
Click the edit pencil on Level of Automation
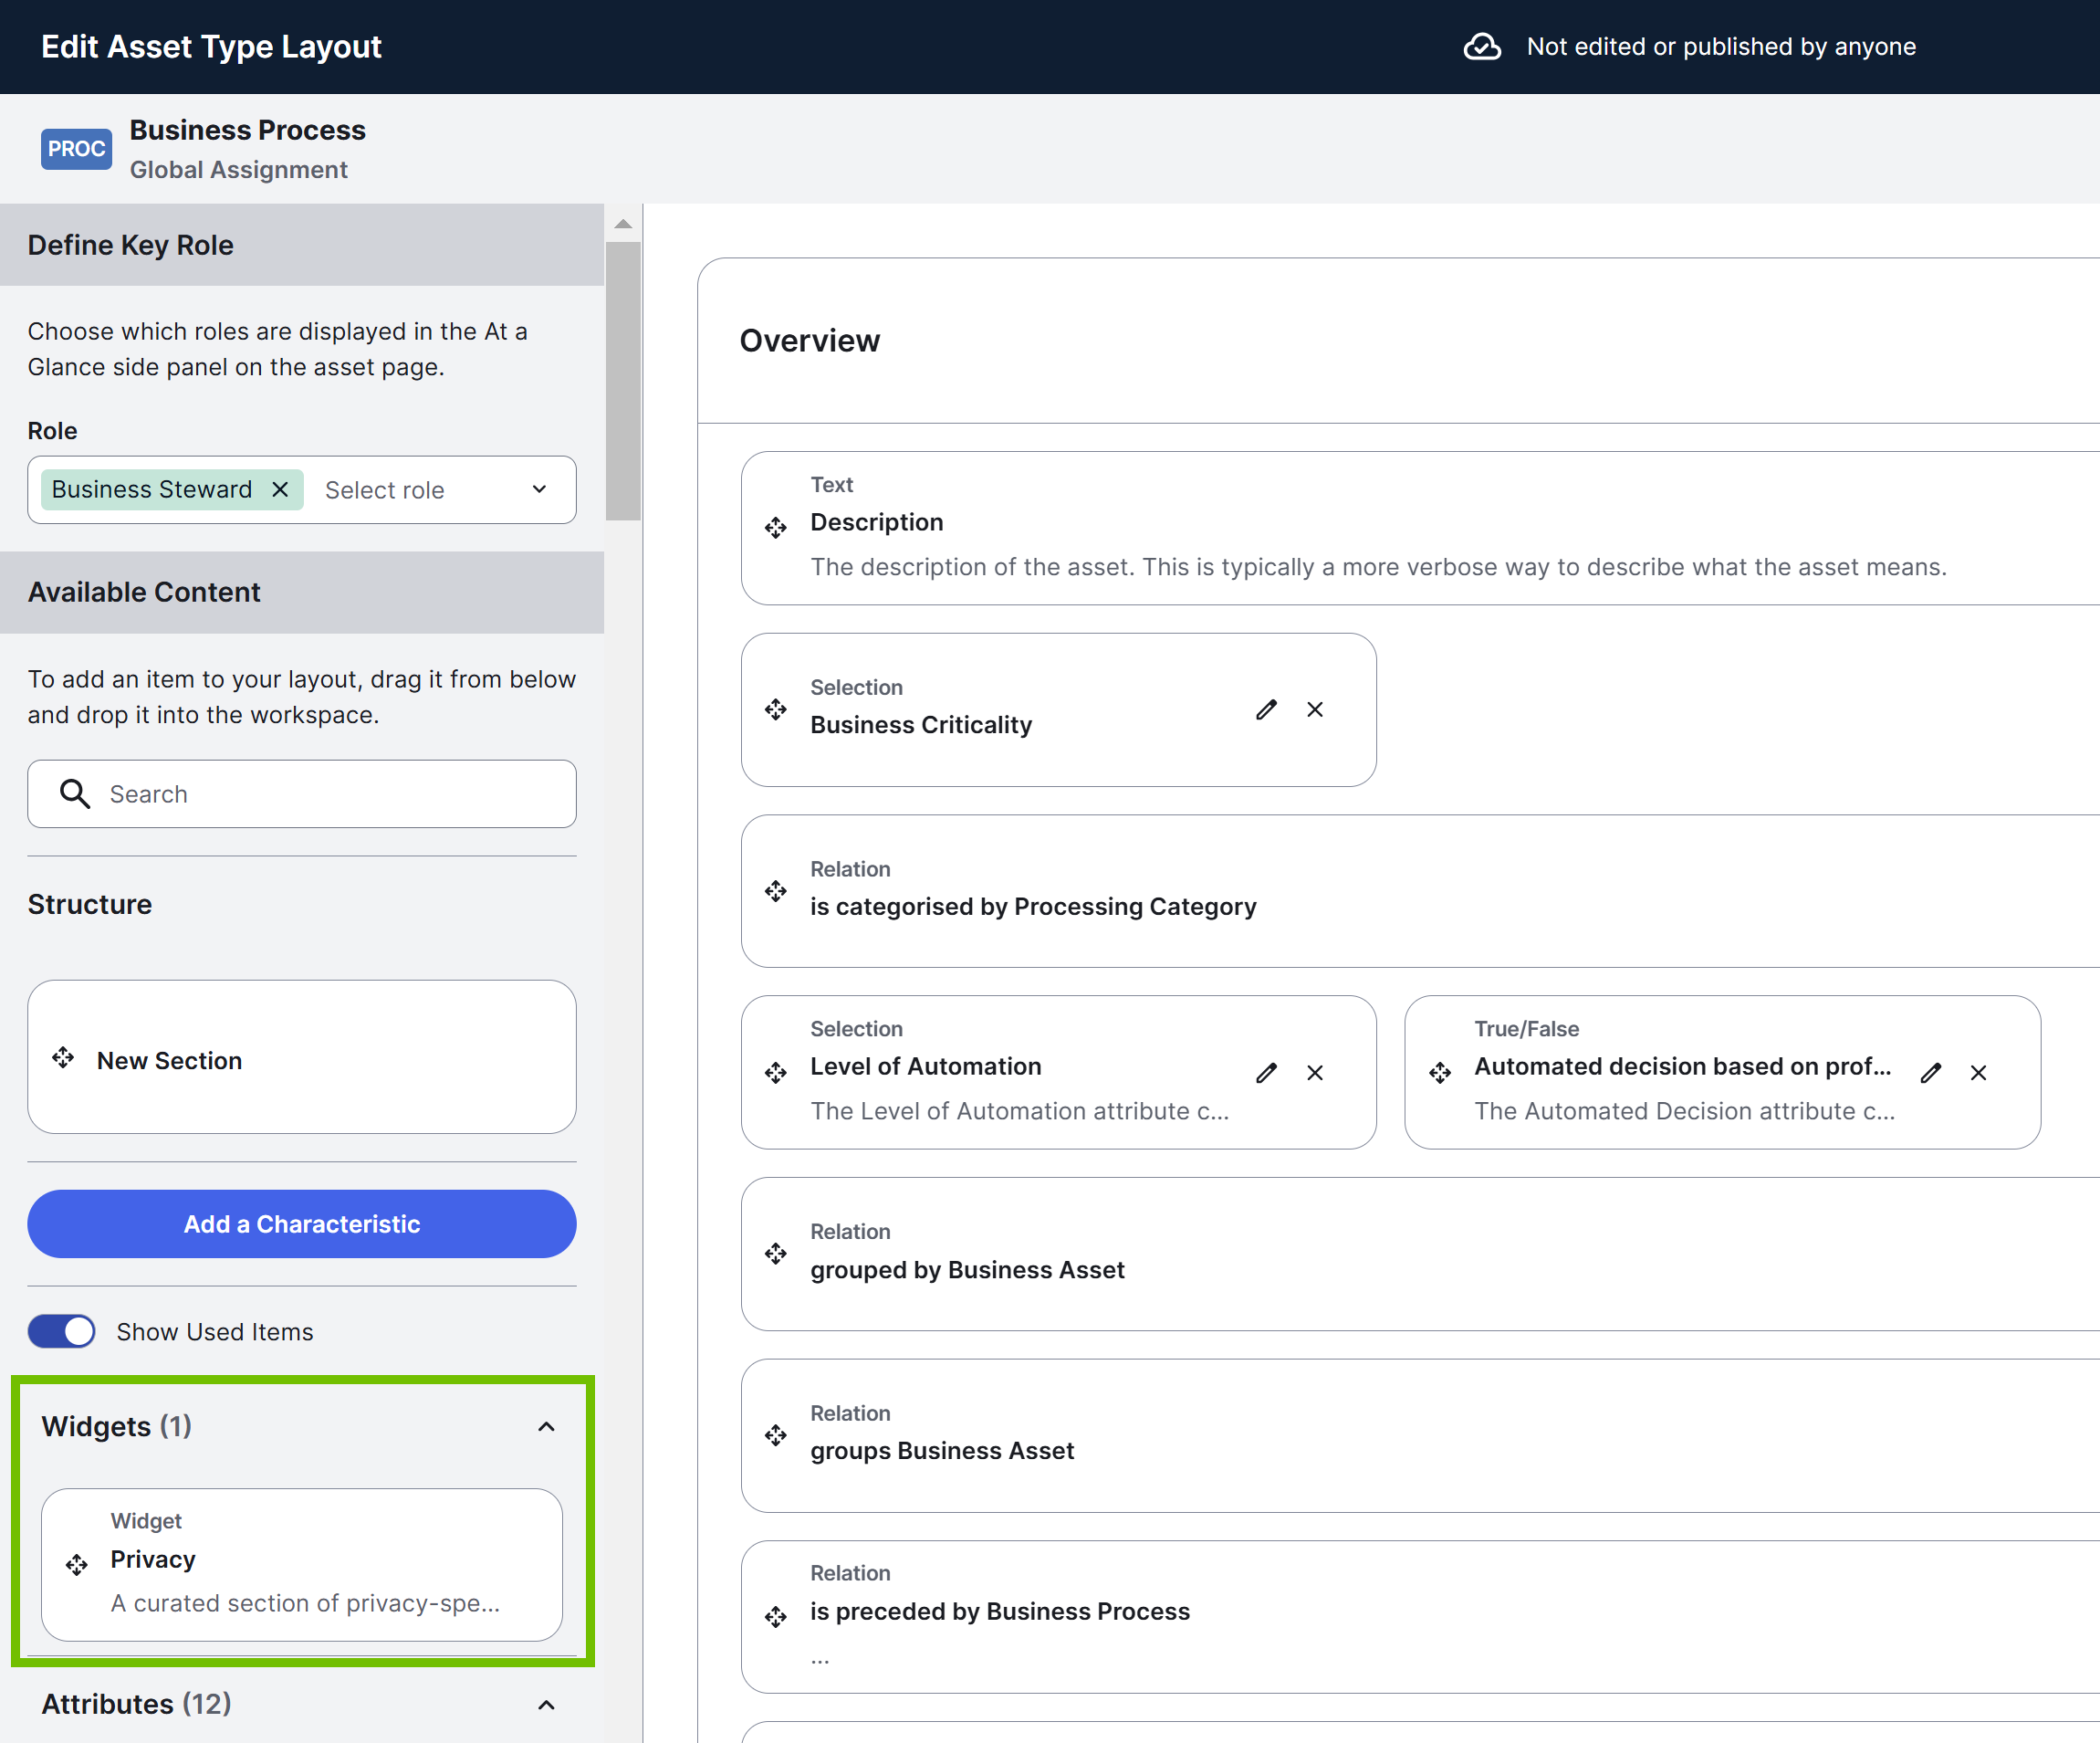pos(1266,1072)
